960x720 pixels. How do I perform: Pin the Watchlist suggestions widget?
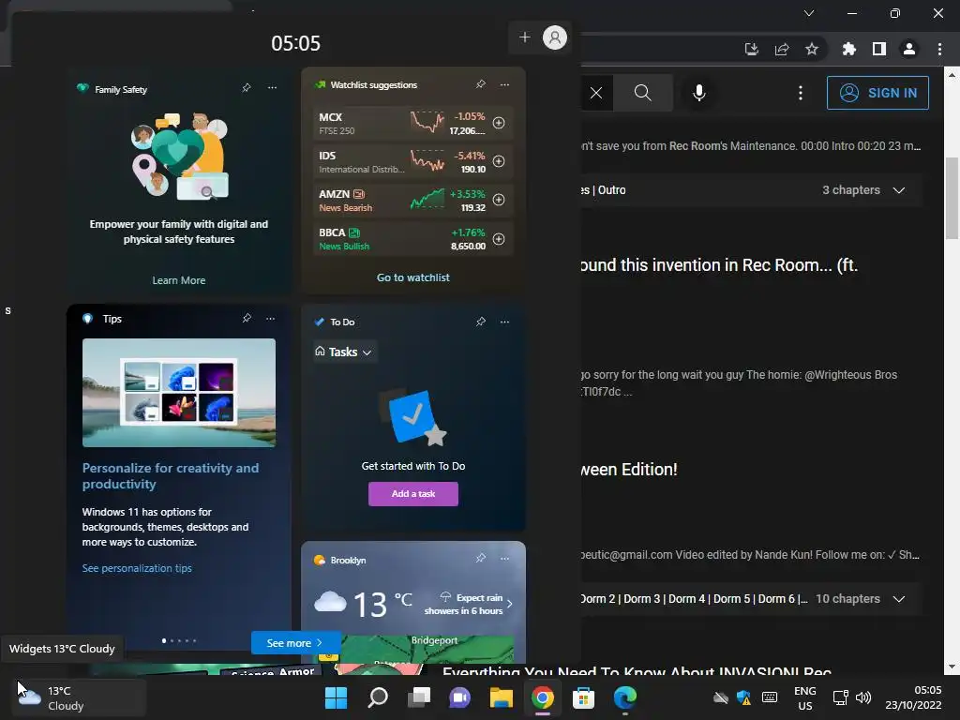pos(481,84)
